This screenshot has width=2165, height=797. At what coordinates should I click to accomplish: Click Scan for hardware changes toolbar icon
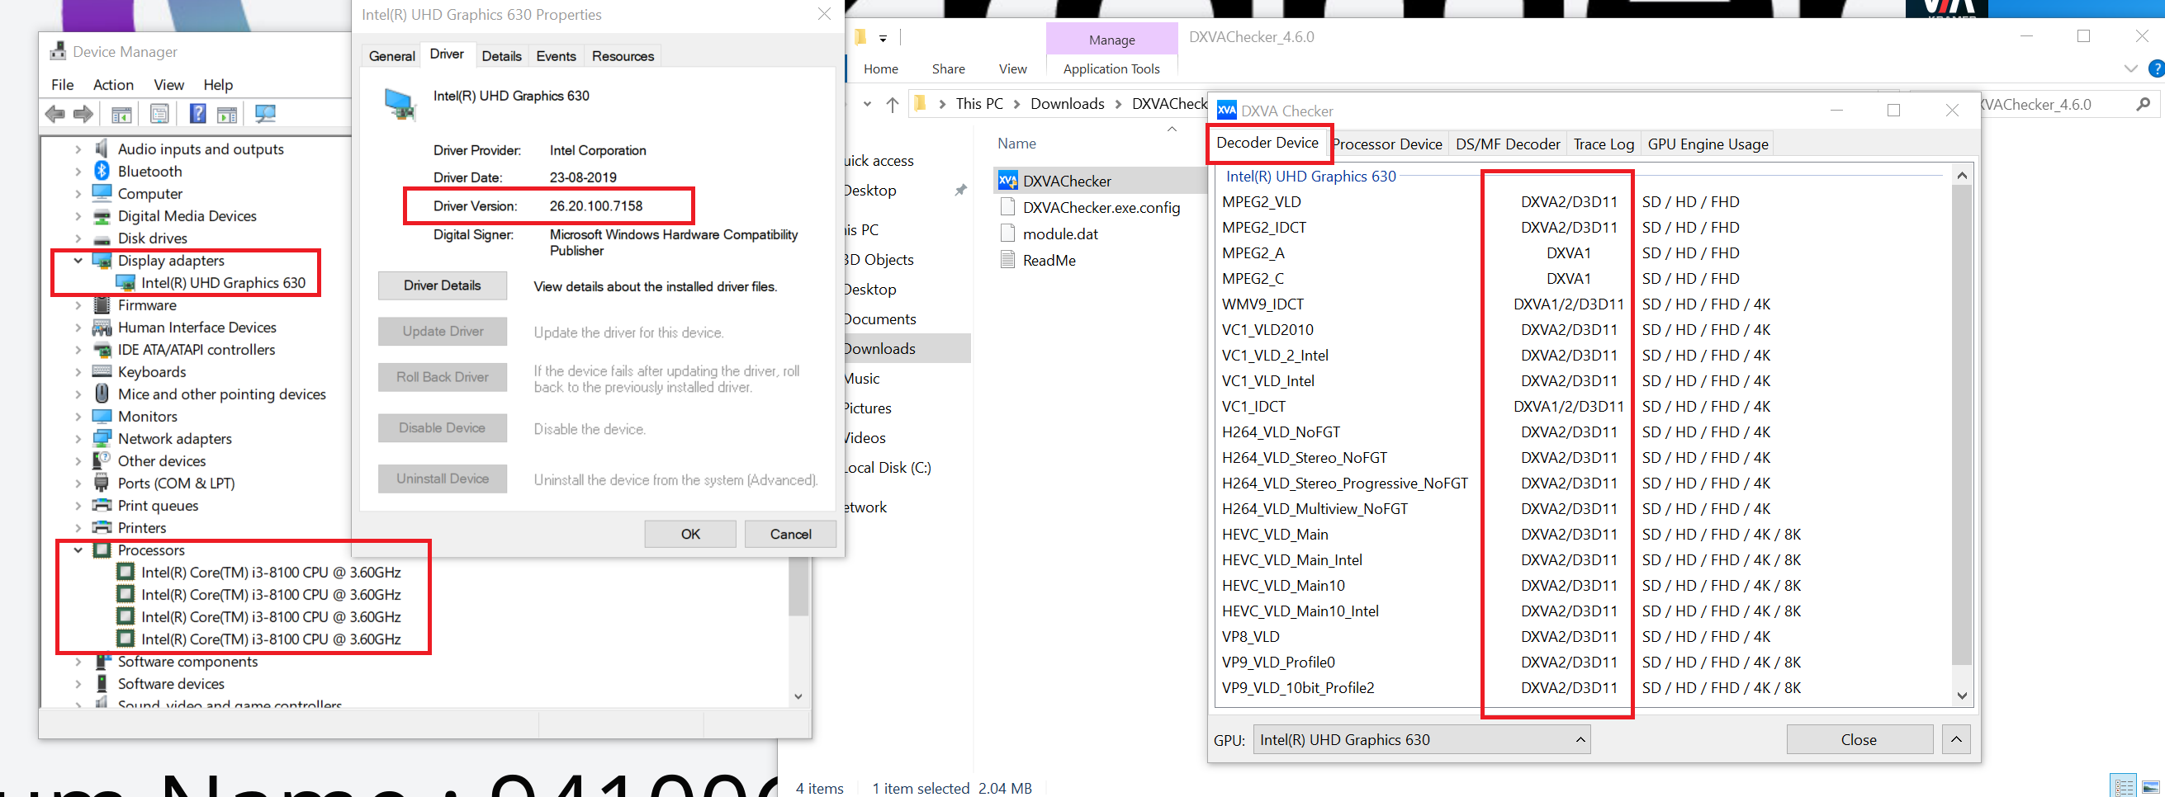pos(266,113)
